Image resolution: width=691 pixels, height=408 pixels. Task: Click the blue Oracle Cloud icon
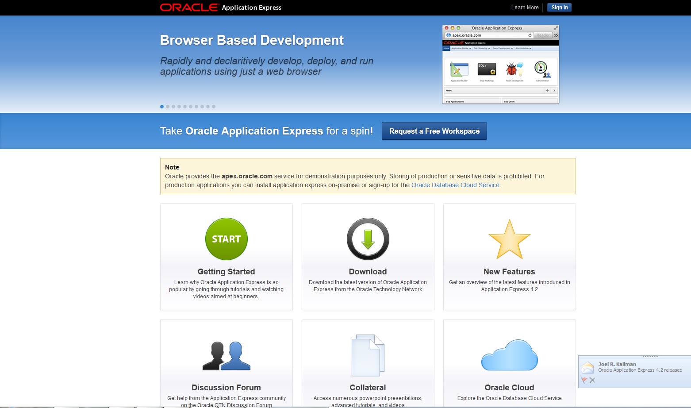pyautogui.click(x=510, y=355)
